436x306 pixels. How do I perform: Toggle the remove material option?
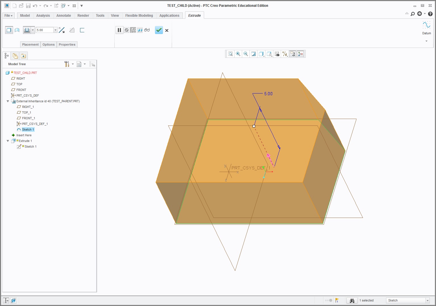[x=72, y=30]
